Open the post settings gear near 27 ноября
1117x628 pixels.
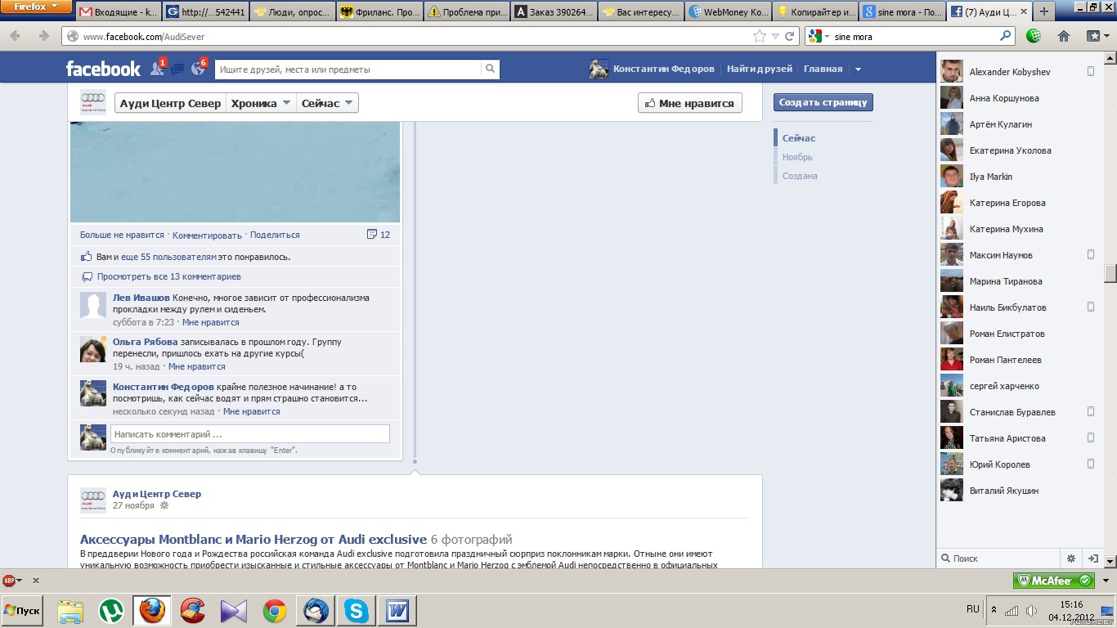[x=164, y=505]
